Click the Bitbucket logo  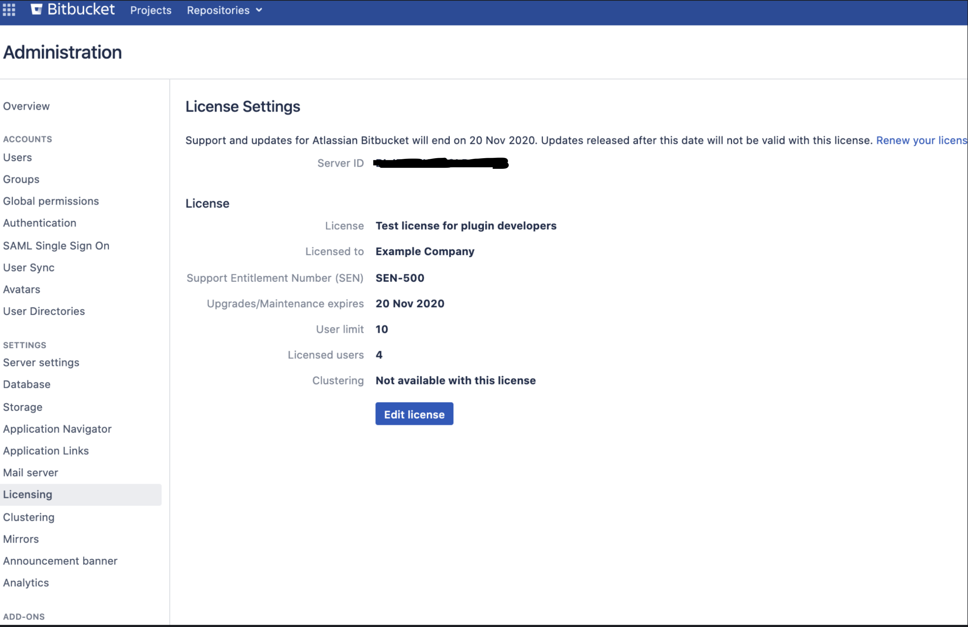[73, 9]
